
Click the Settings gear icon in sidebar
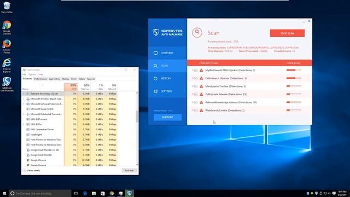coord(155,91)
